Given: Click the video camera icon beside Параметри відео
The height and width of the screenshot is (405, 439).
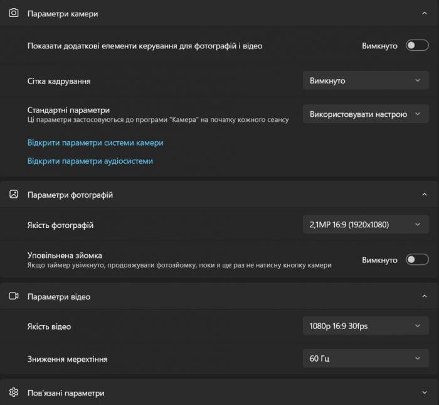Looking at the screenshot, I should (x=14, y=296).
